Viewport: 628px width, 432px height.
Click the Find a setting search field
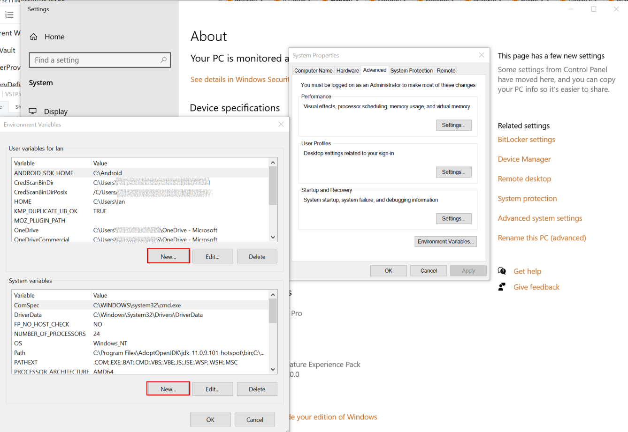[x=100, y=60]
